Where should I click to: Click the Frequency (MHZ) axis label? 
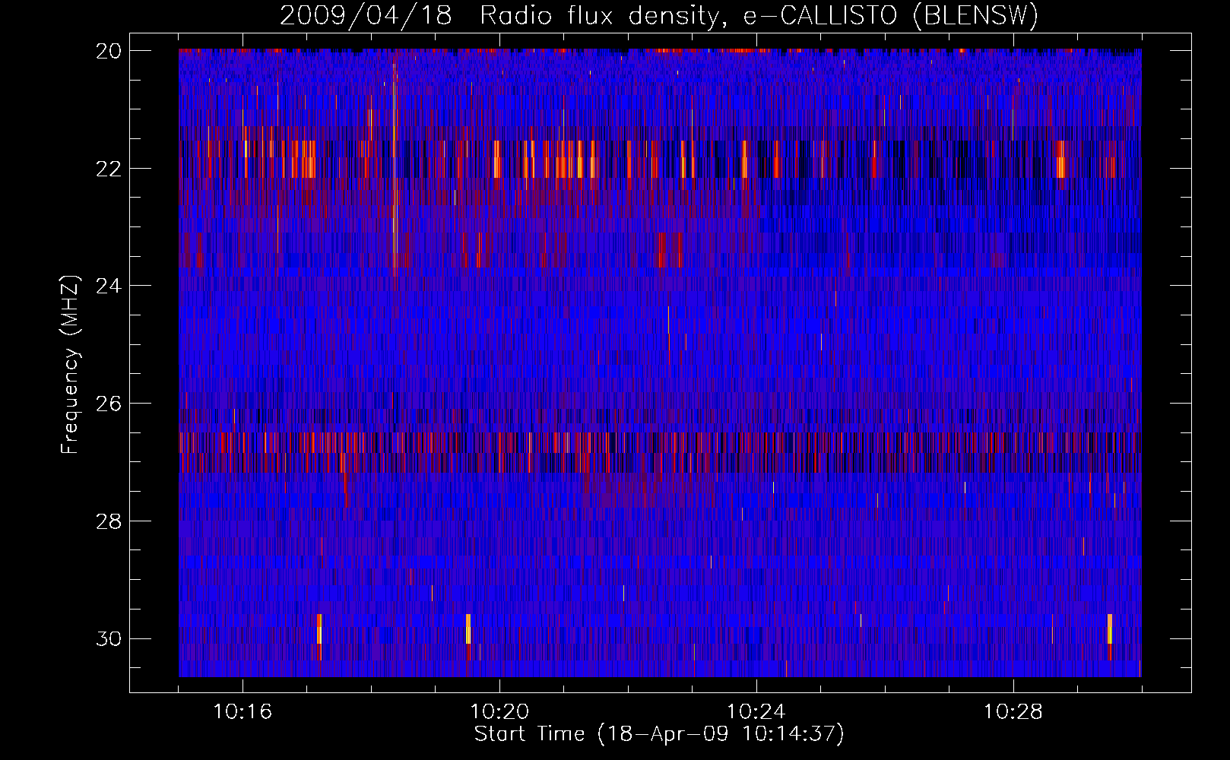tap(70, 364)
